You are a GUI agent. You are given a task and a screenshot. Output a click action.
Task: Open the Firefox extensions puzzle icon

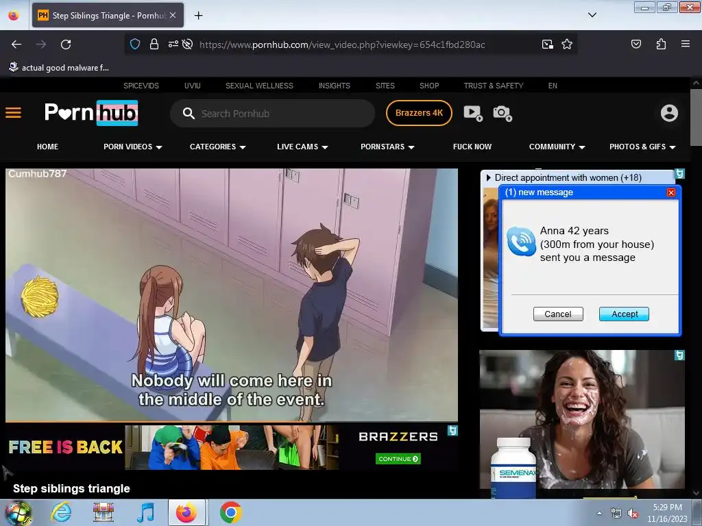(661, 44)
